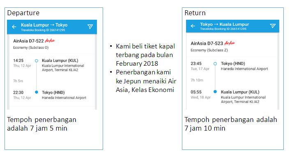
Task: Click the Kuala Lumpur → Tokyo title
Action: (x=44, y=25)
